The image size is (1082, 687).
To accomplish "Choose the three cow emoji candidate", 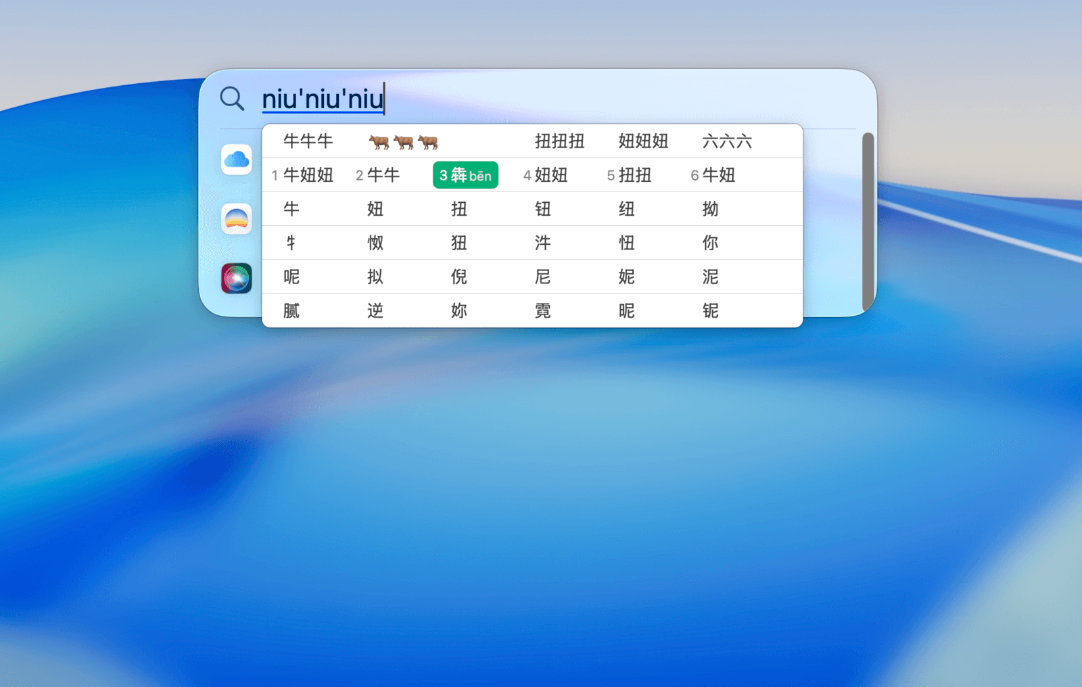I will [403, 141].
